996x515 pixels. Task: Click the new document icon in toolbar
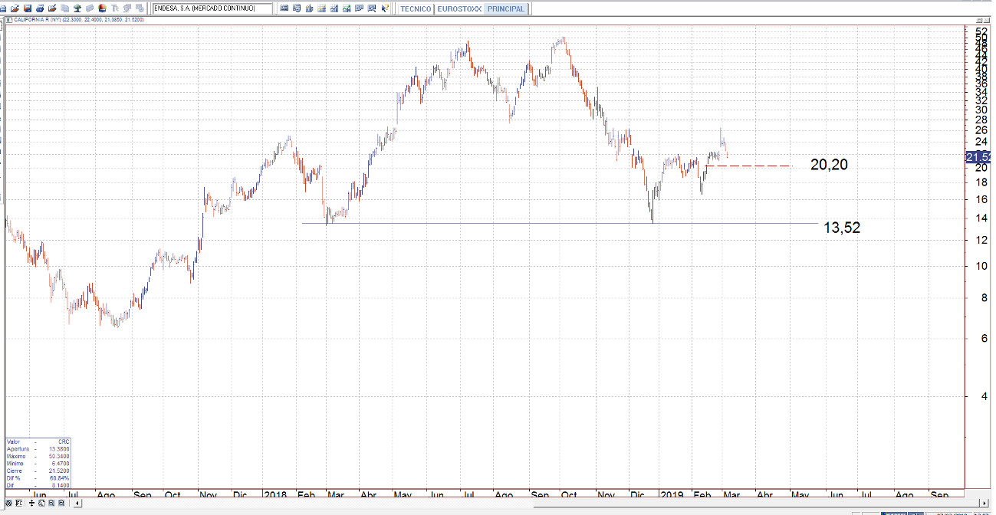pyautogui.click(x=3, y=8)
